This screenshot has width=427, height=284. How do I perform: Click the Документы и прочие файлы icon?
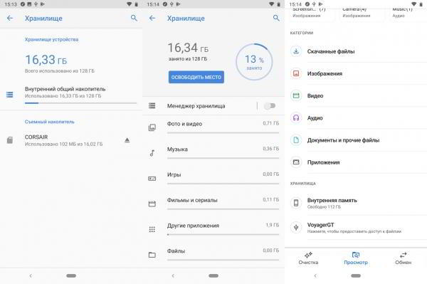296,140
